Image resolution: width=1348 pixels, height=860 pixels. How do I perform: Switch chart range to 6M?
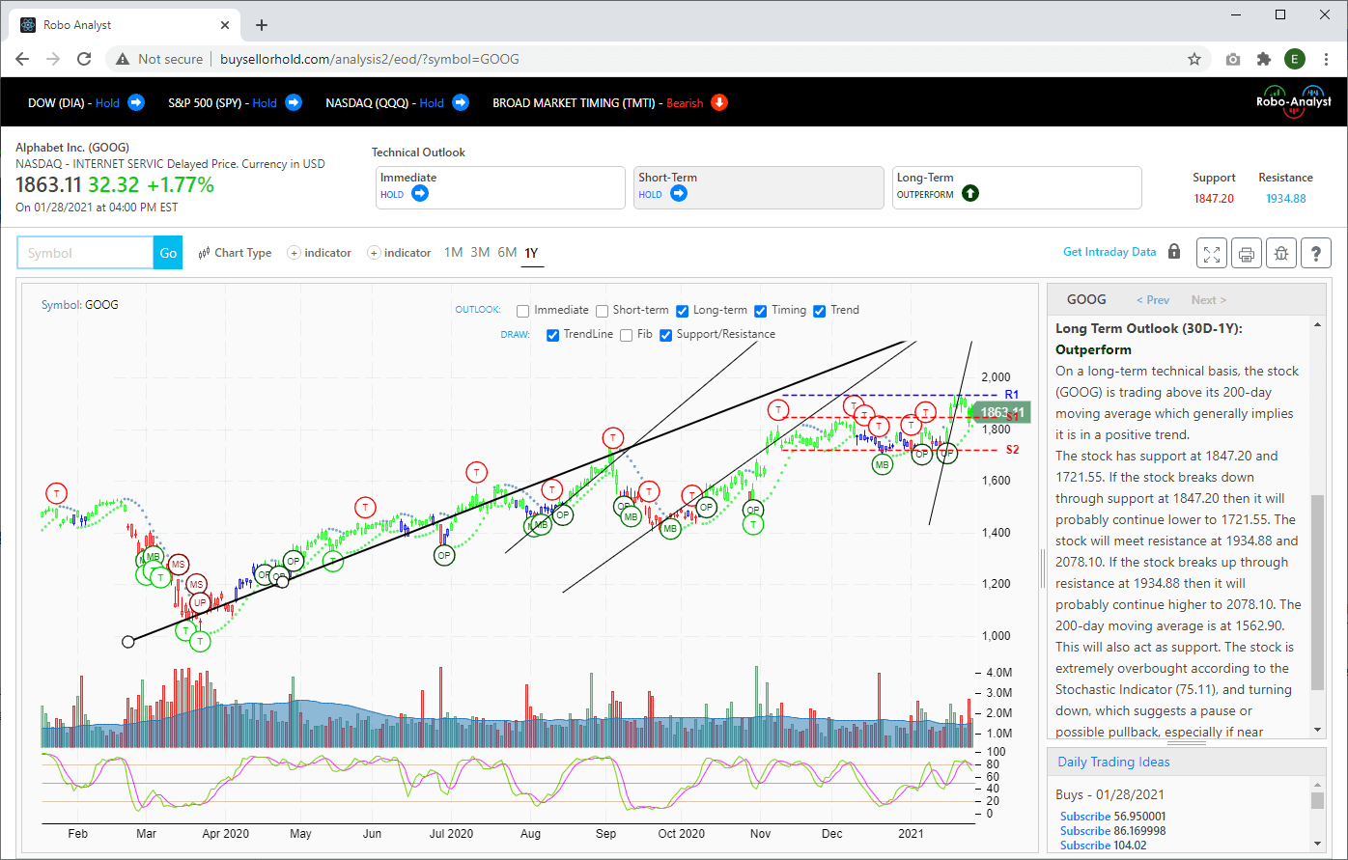click(x=507, y=253)
